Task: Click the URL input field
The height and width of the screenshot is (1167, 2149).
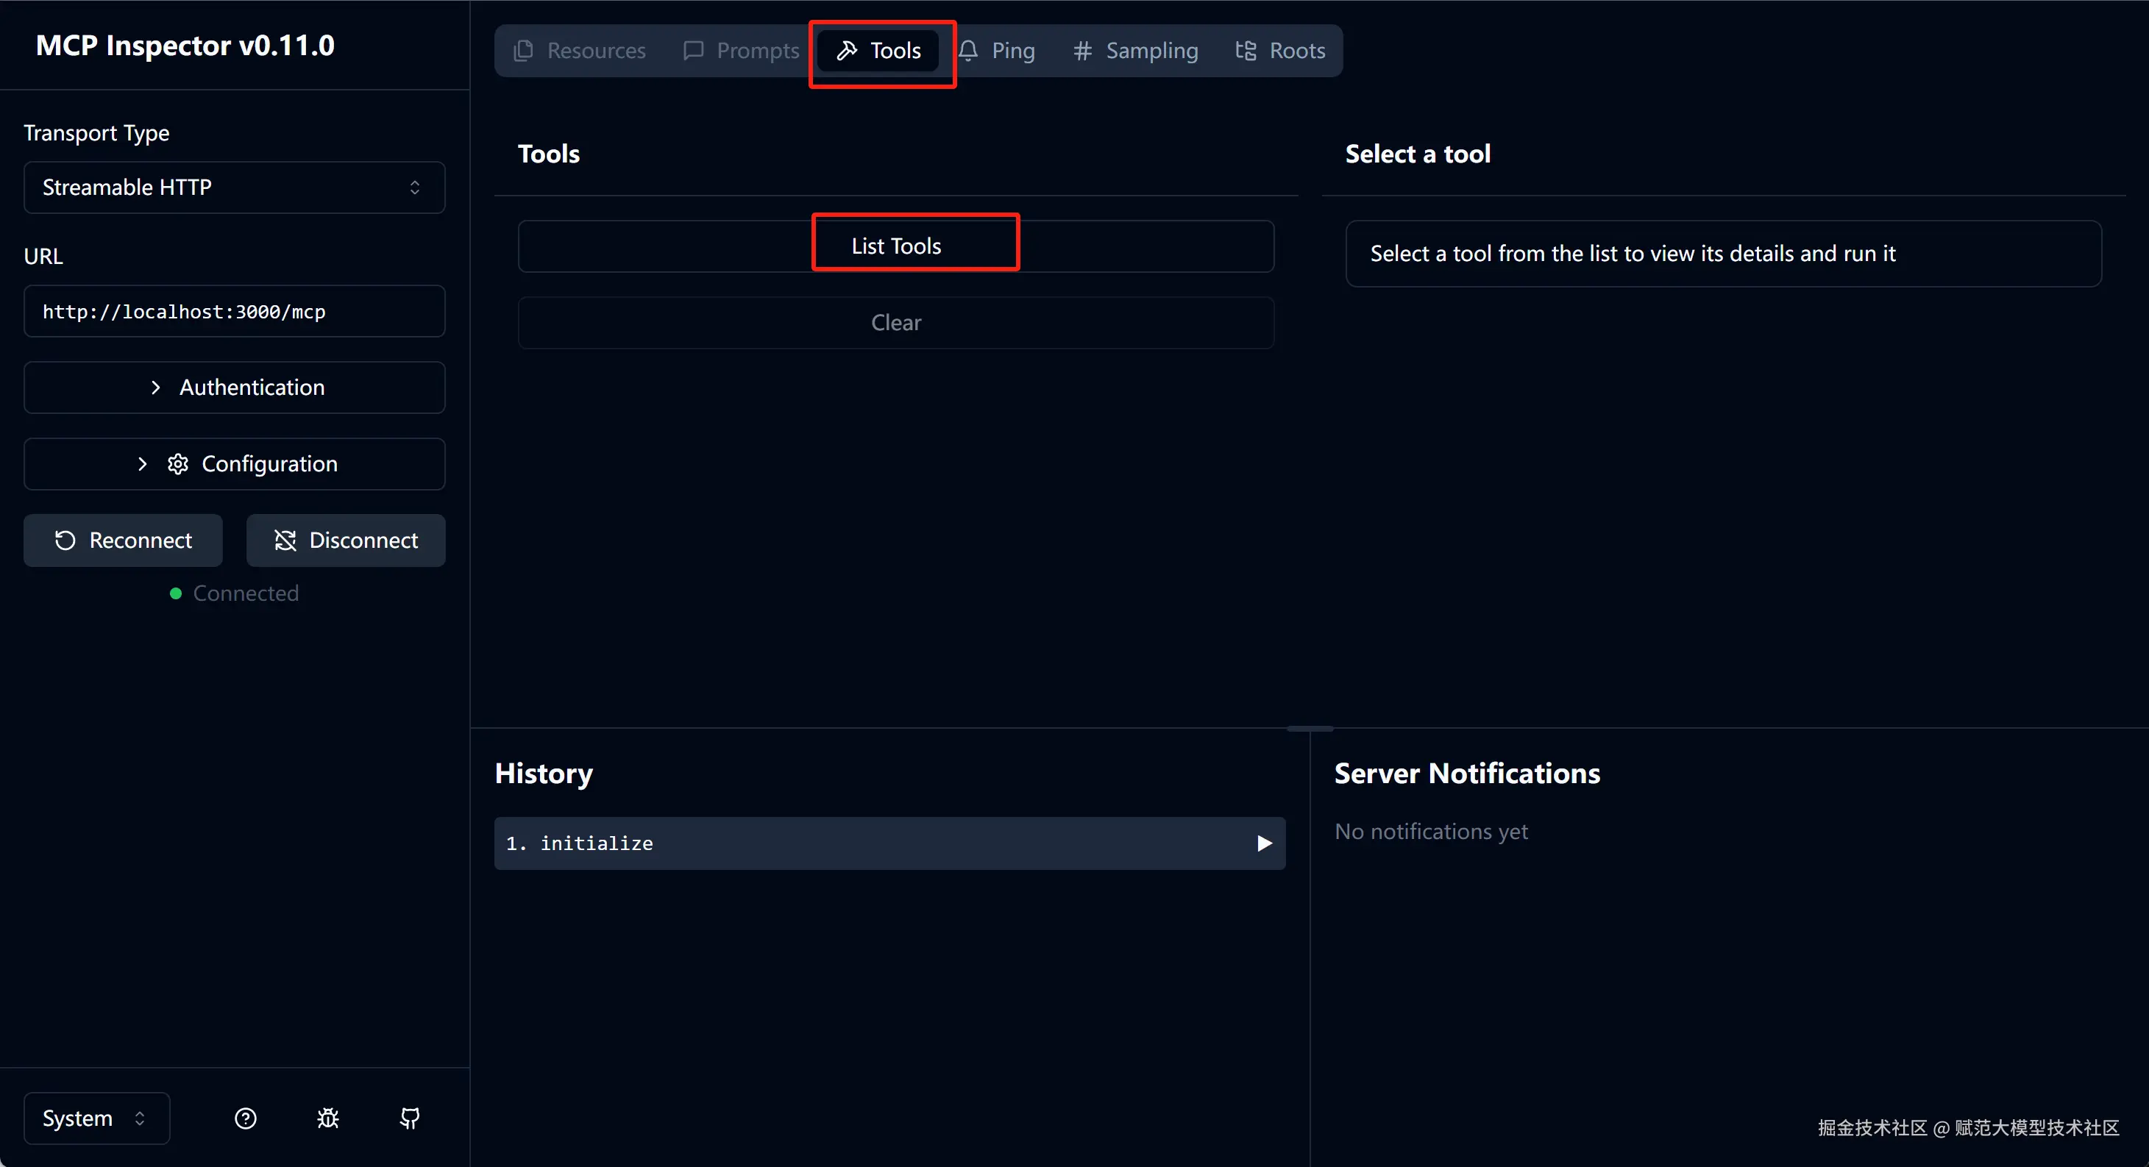Action: click(x=235, y=312)
